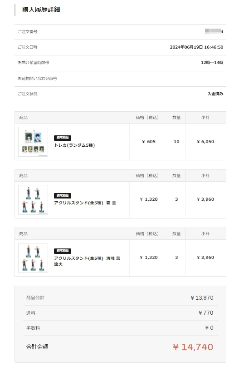The width and height of the screenshot is (234, 367).
Task: Click the トレカ(ランダム5種) product name
Action: click(74, 145)
